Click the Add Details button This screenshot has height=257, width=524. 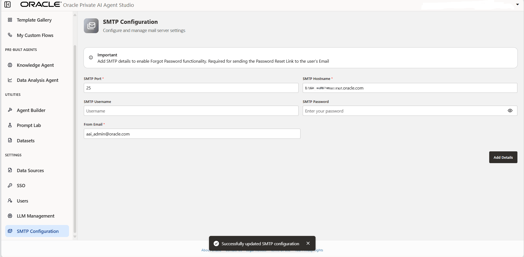coord(503,157)
